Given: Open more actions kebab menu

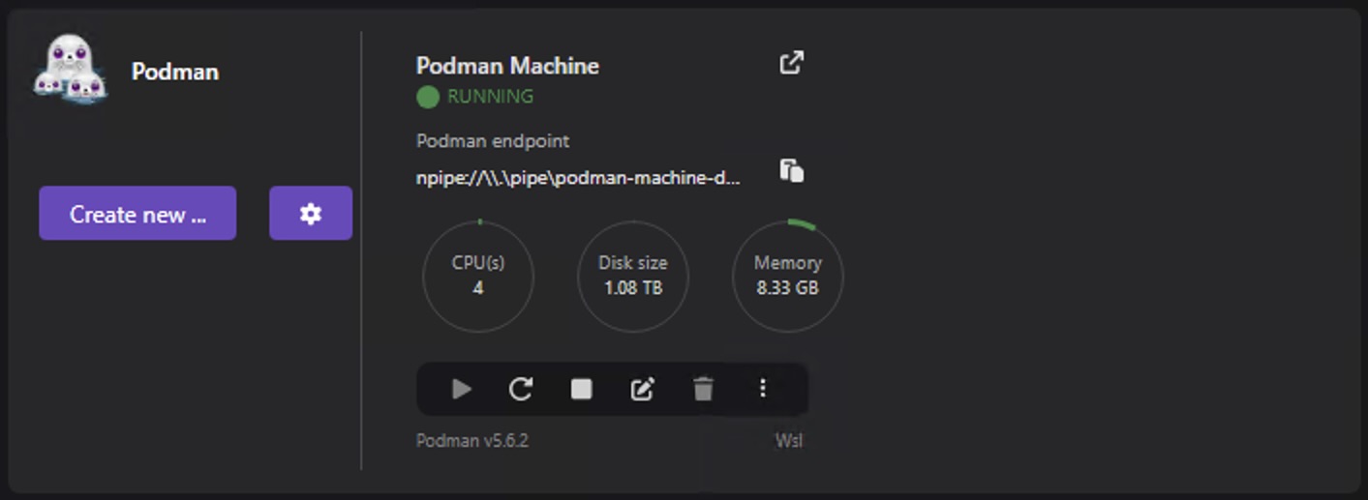Looking at the screenshot, I should tap(763, 389).
